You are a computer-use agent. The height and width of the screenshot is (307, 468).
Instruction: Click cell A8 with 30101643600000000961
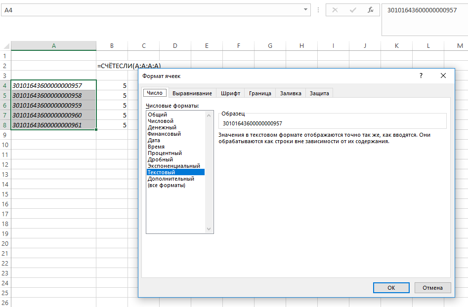click(54, 125)
